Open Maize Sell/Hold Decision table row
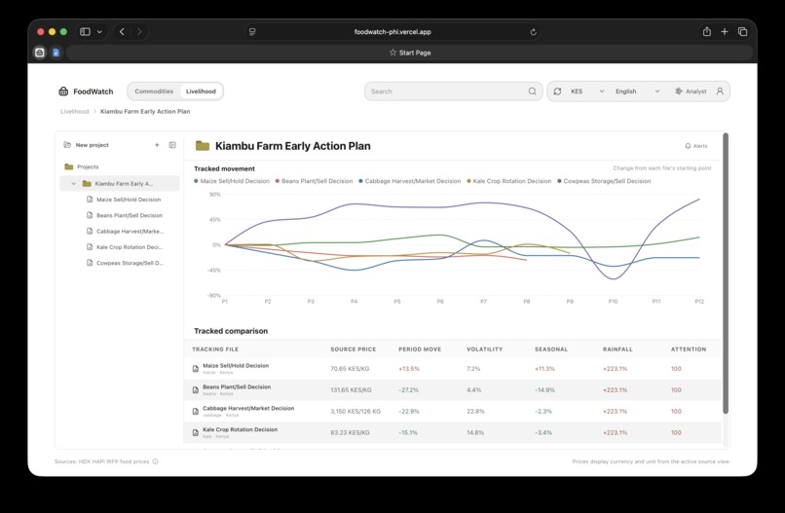The image size is (785, 513). (x=453, y=368)
